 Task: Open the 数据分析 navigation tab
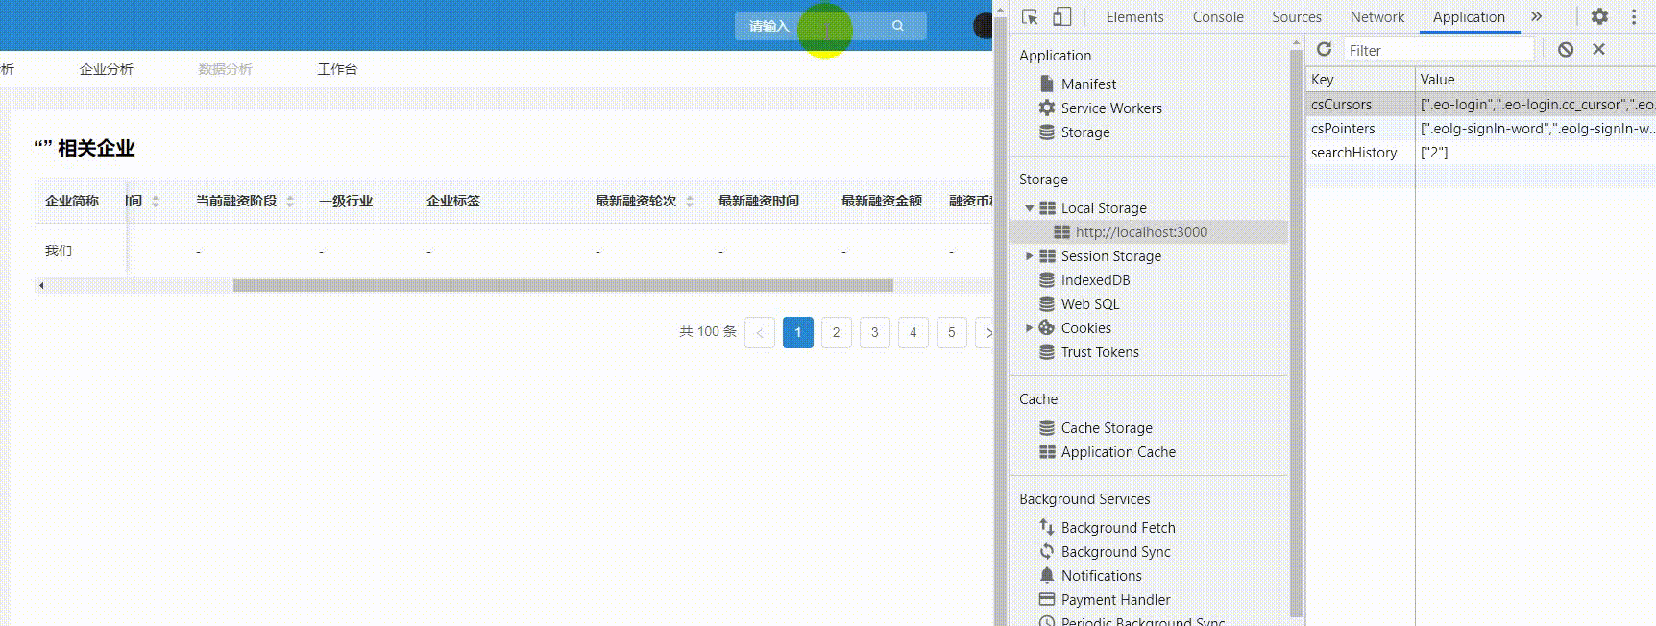click(x=226, y=69)
